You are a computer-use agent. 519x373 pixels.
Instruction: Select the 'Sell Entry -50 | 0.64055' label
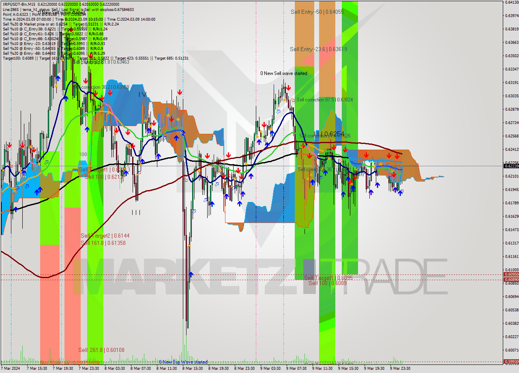[317, 12]
